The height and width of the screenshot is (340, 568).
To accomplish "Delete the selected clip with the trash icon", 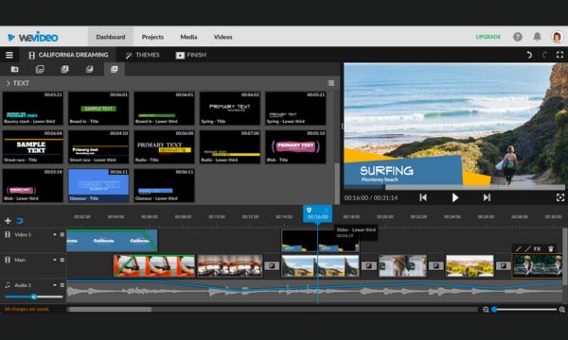I will click(551, 248).
